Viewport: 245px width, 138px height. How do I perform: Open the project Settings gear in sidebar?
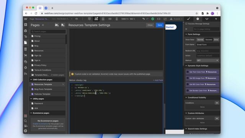click(26, 67)
